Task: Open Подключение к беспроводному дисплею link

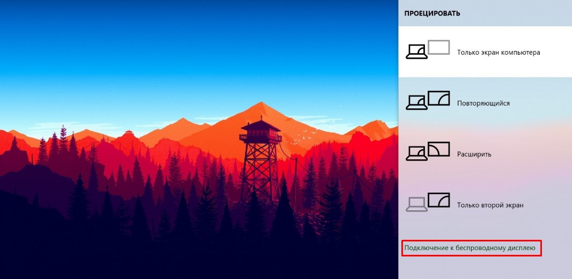Action: (x=470, y=248)
